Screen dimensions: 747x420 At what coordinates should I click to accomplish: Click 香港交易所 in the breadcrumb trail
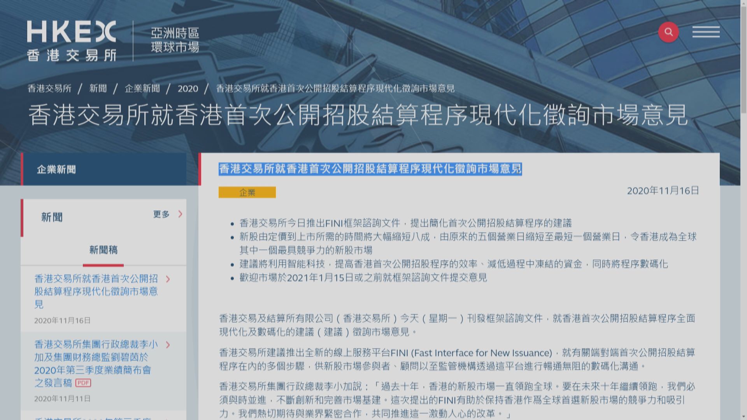(49, 88)
